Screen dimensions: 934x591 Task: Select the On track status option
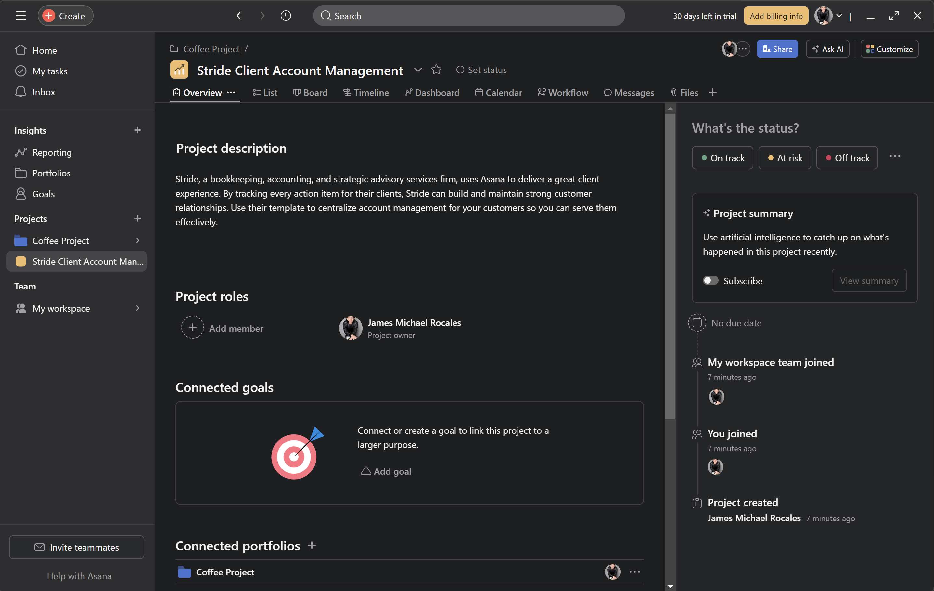click(x=723, y=158)
